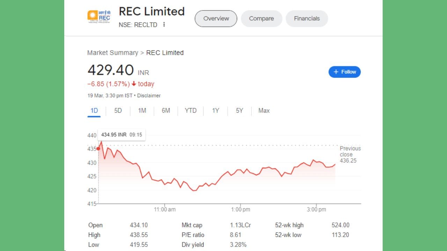Click the 3:00 pm label on chart axis
Screen dimensions: 447x251
[316, 210]
